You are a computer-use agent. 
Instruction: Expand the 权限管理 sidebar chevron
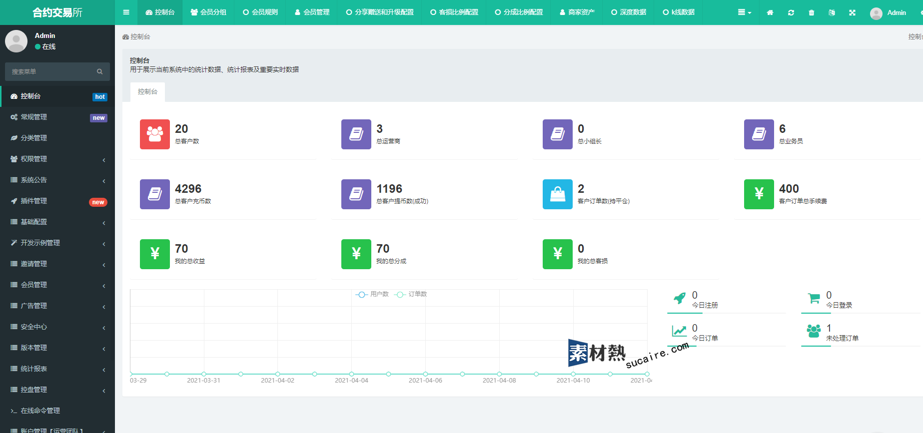pos(104,160)
